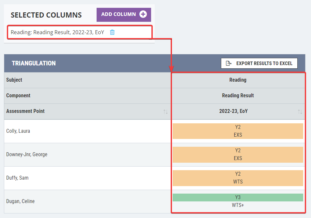Click the Reading subject column header
Image resolution: width=311 pixels, height=218 pixels.
tap(238, 80)
